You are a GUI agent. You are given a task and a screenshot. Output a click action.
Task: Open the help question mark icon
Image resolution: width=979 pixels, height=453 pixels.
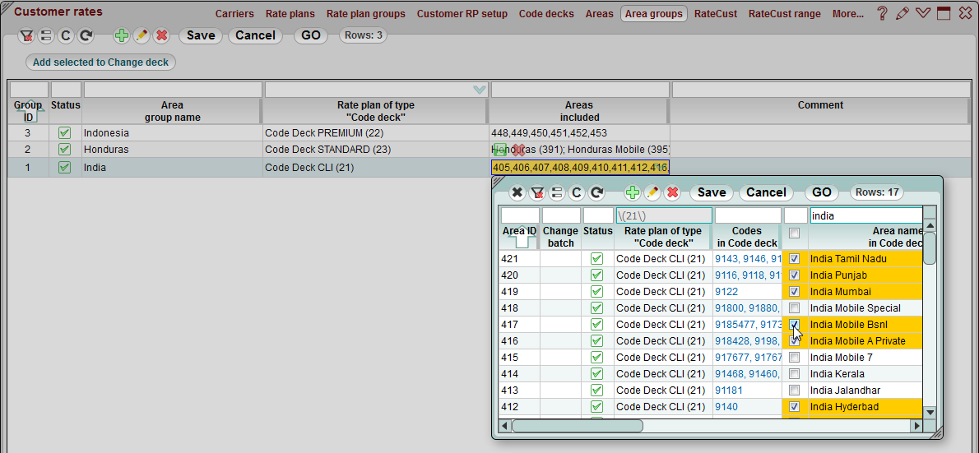click(882, 13)
